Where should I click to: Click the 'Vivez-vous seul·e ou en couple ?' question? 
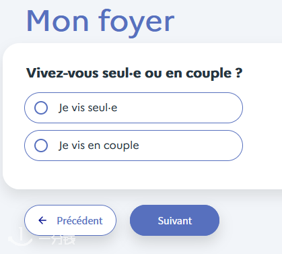pos(134,73)
